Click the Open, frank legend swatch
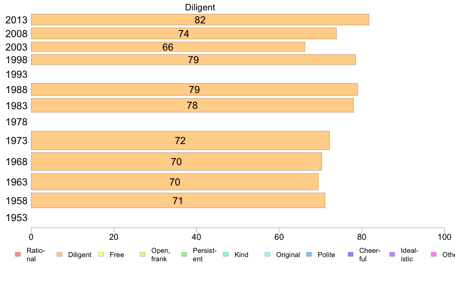 142,254
